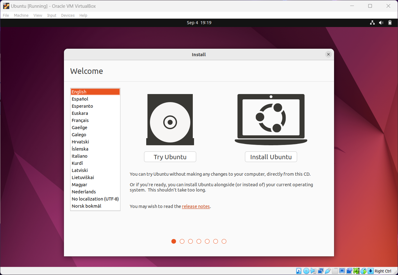Open the Machine menu
This screenshot has width=398, height=275.
pyautogui.click(x=21, y=15)
